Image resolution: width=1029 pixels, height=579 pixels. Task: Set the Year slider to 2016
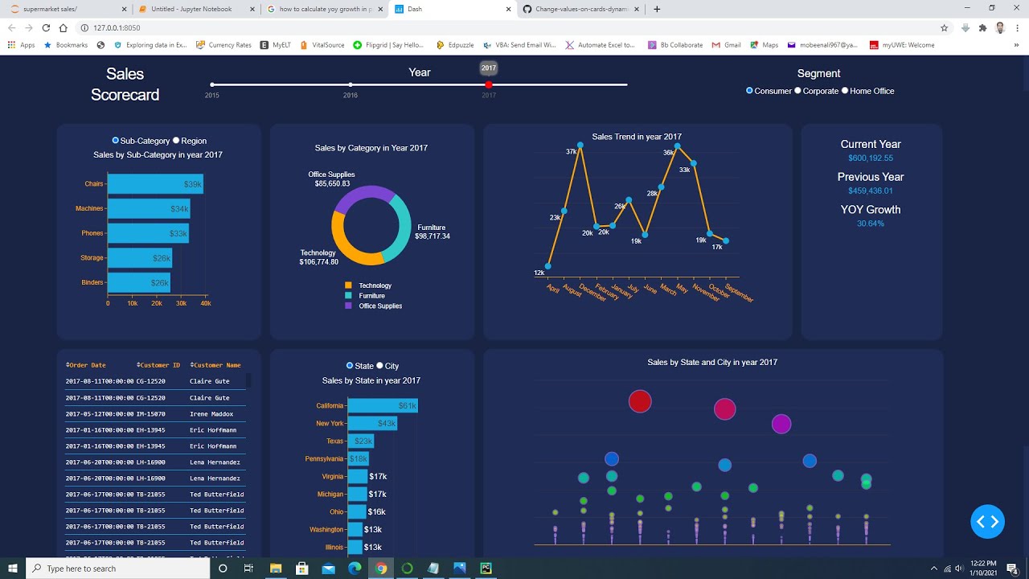click(x=350, y=84)
